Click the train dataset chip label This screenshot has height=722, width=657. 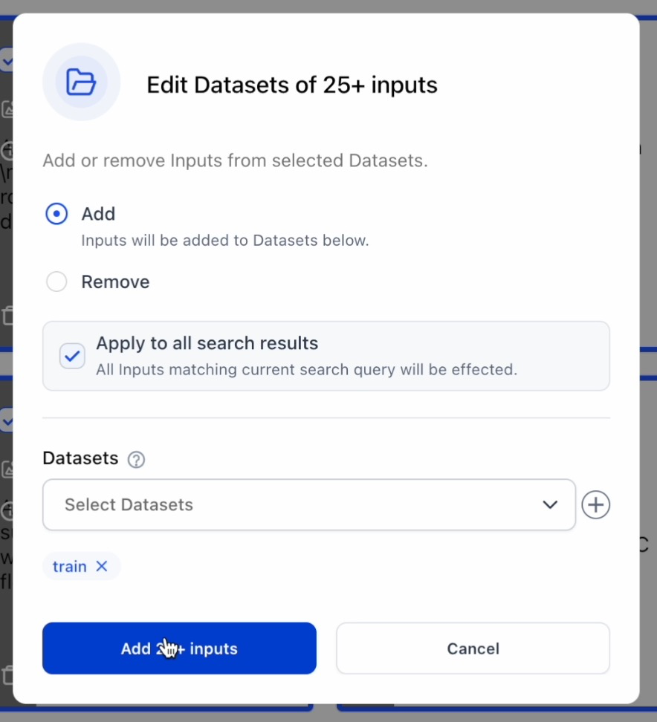click(70, 567)
